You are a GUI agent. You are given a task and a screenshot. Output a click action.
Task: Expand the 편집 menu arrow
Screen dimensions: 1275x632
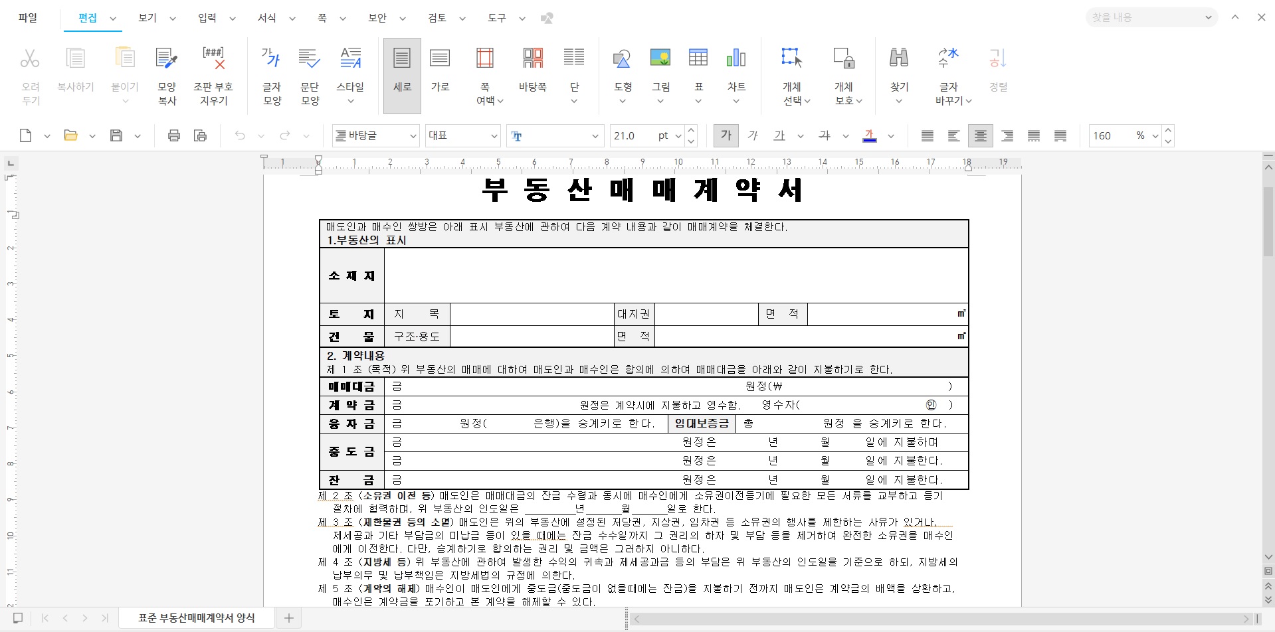pyautogui.click(x=113, y=19)
